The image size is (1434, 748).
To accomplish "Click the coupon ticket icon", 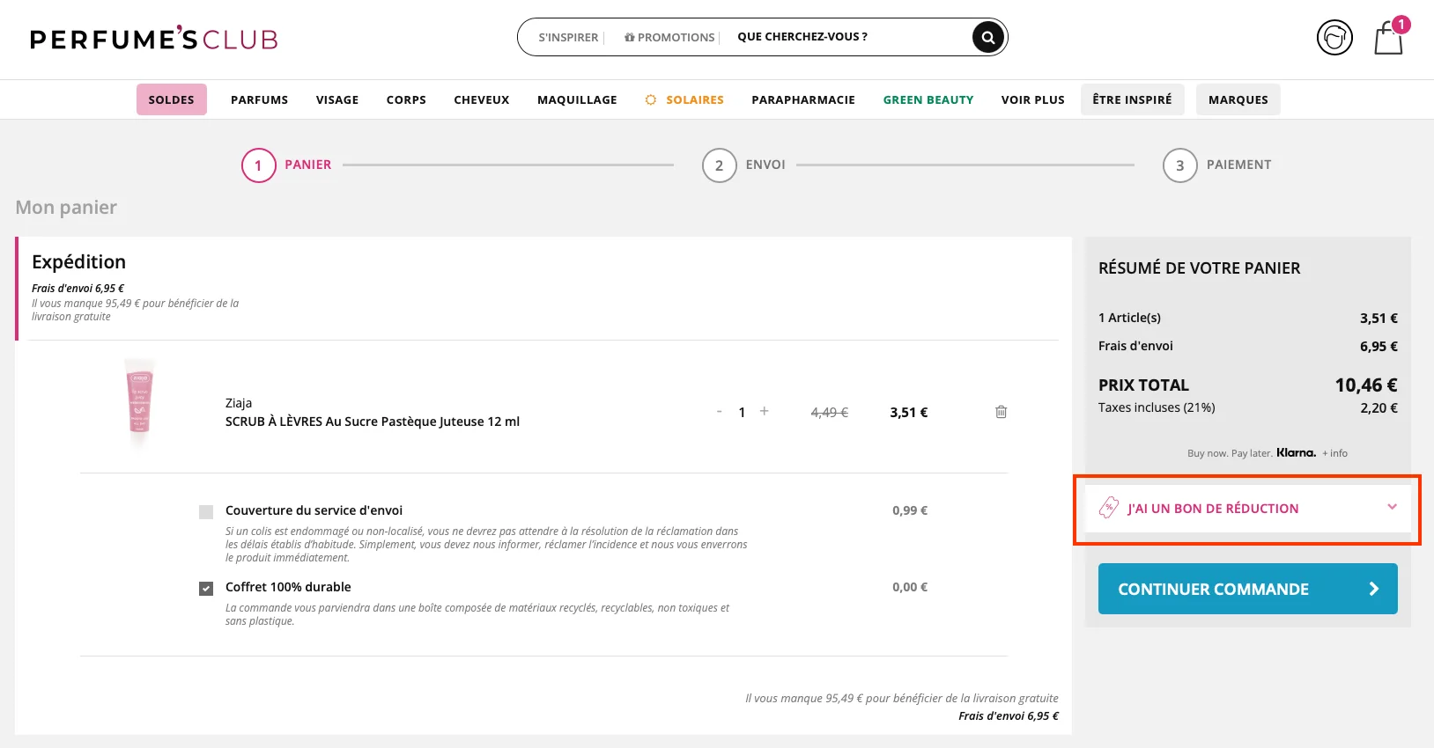I will (1109, 508).
